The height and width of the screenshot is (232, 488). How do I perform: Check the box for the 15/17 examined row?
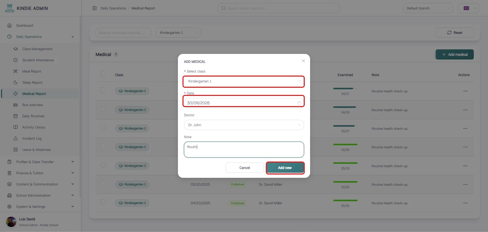[x=103, y=127]
